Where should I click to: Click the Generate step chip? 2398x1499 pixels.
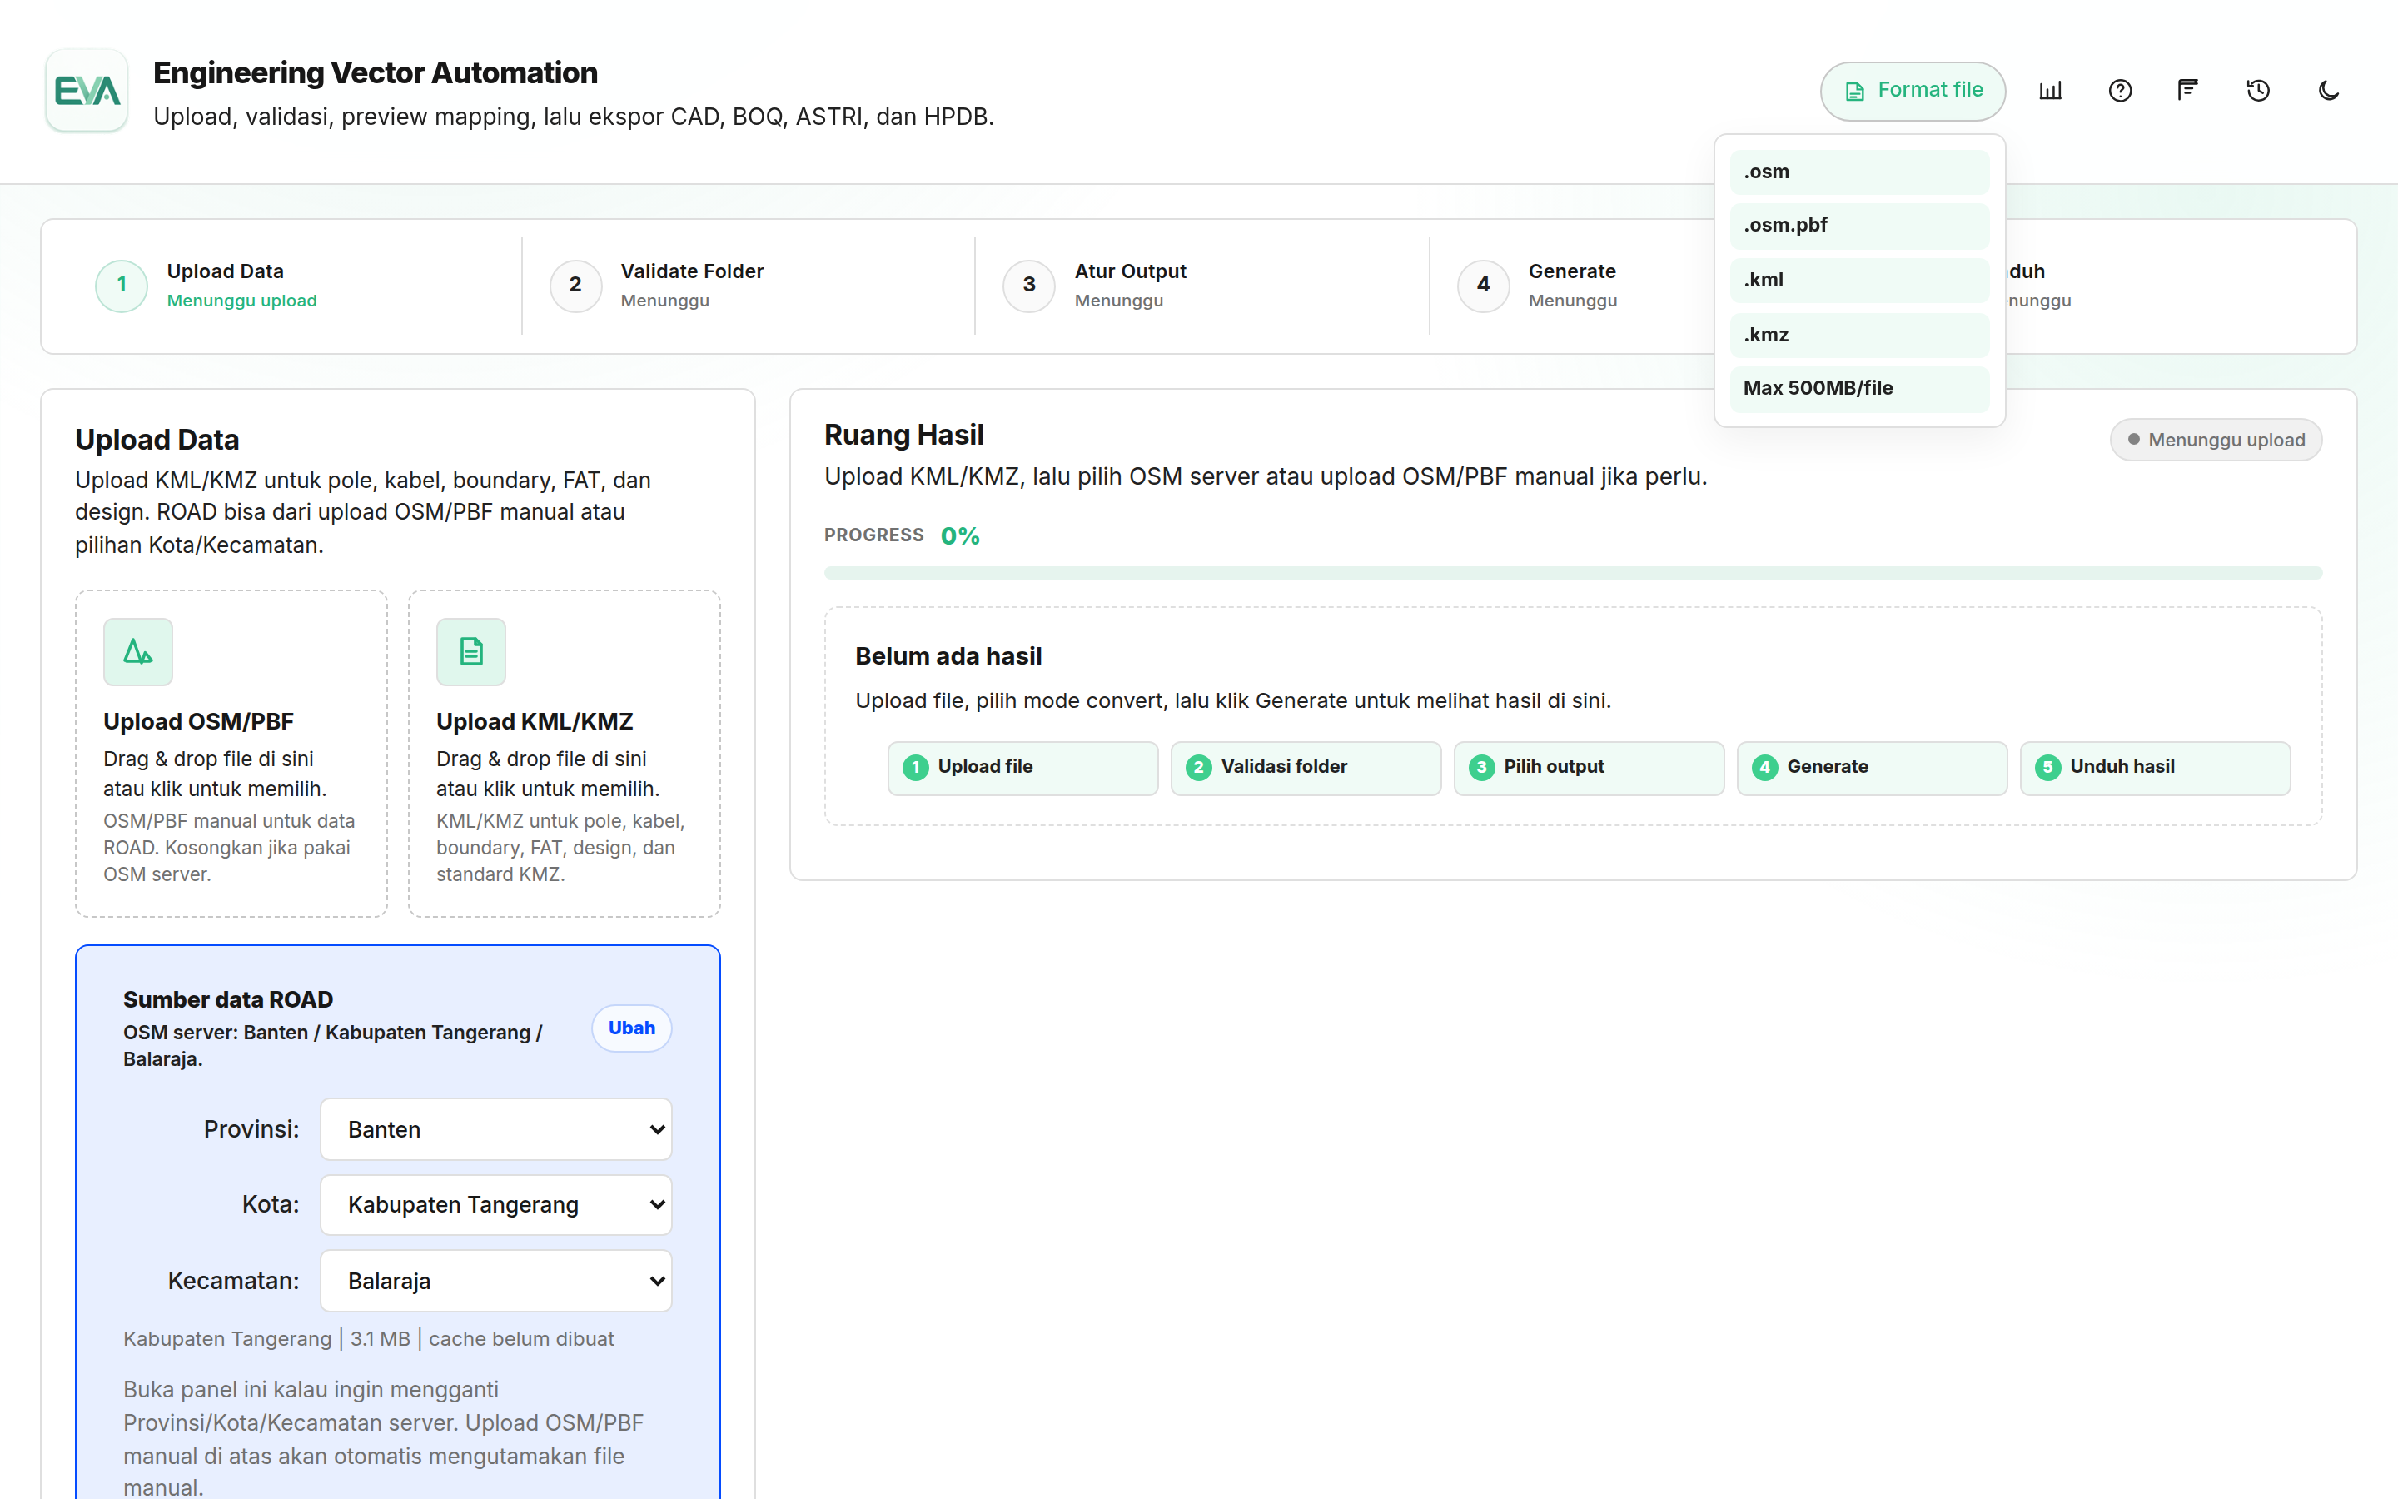click(x=1872, y=767)
